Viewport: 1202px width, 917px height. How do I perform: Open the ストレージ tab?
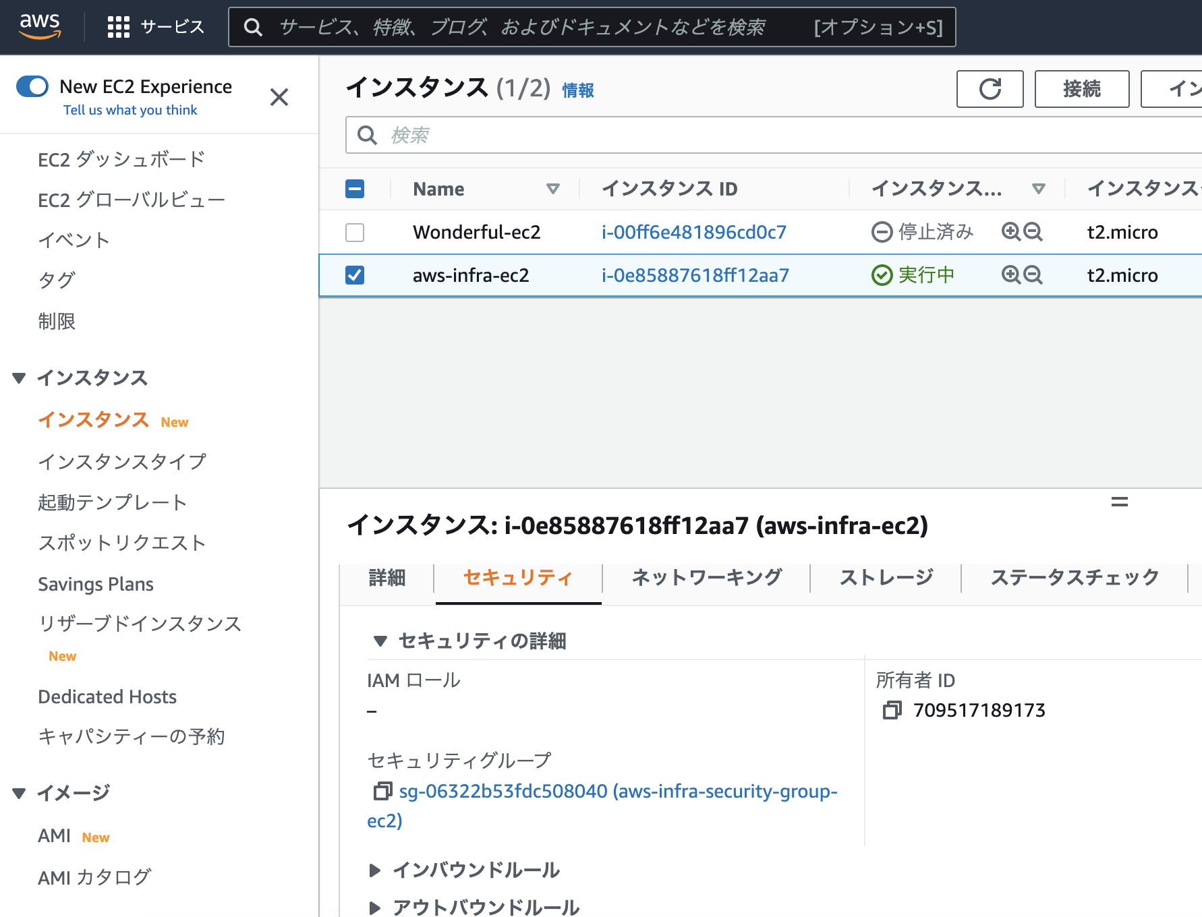point(886,577)
